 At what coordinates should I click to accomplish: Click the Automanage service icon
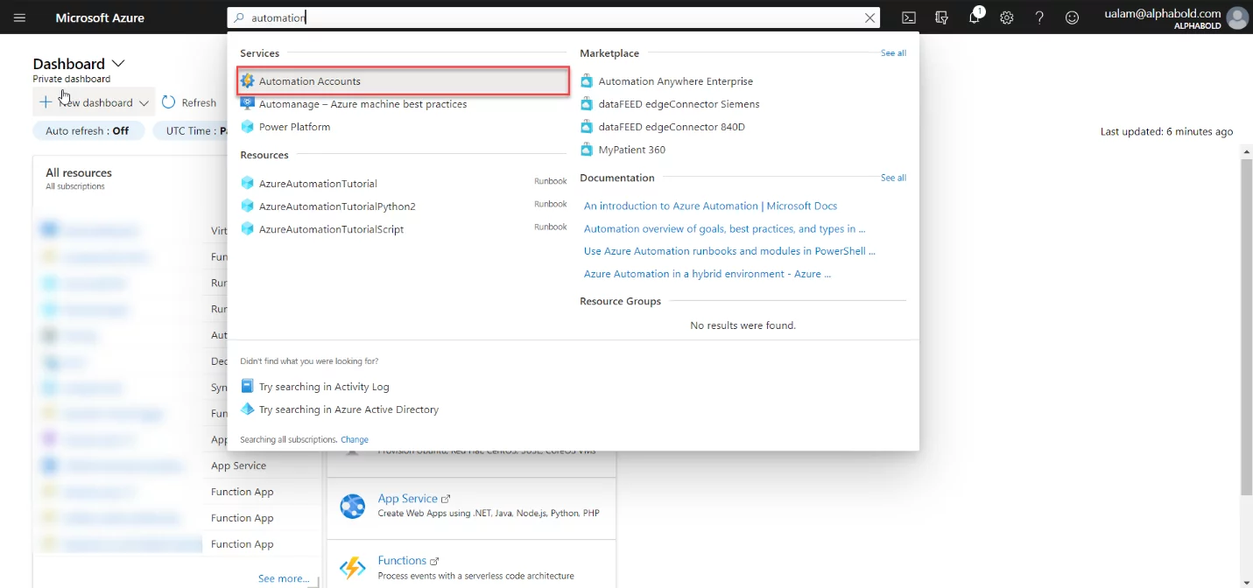click(248, 104)
